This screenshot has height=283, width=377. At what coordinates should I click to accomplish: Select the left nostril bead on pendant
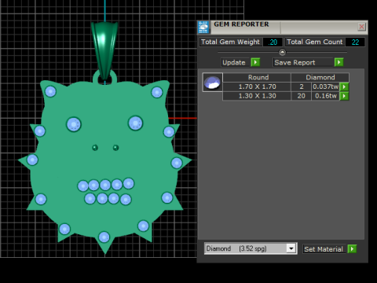point(95,148)
